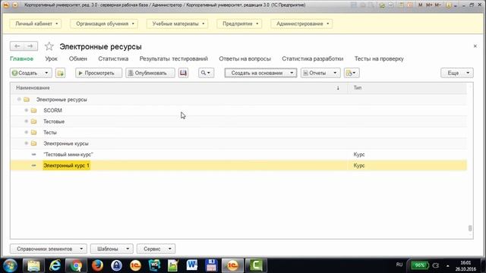The width and height of the screenshot is (486, 273).
Task: Launch Firefox from taskbar
Action: point(97,265)
